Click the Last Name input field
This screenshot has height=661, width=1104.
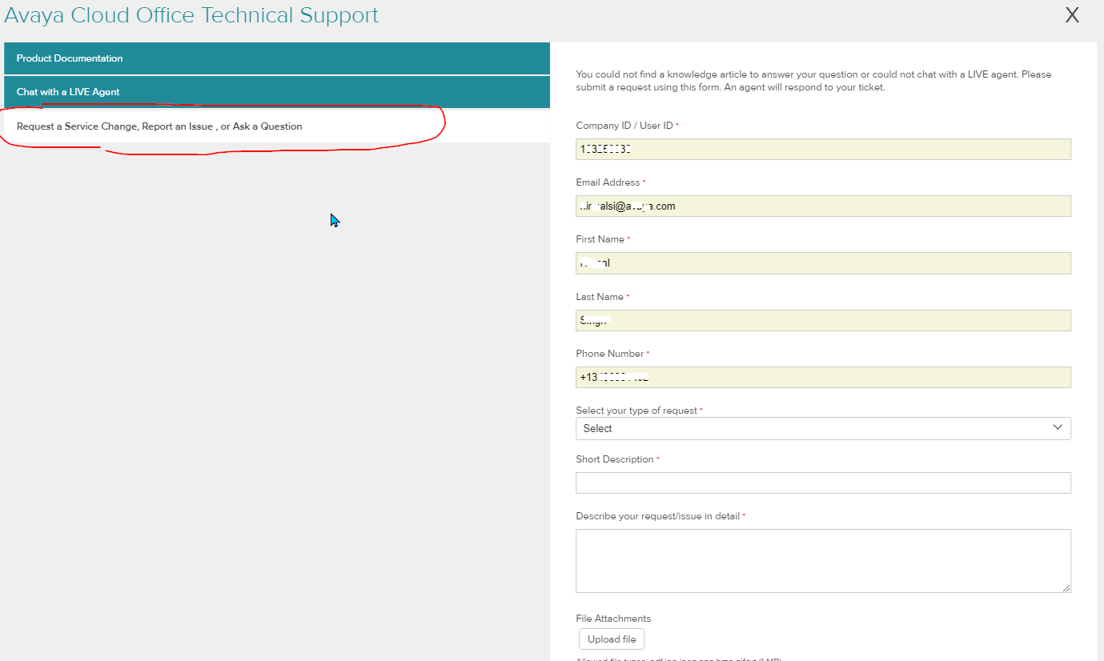(x=823, y=320)
